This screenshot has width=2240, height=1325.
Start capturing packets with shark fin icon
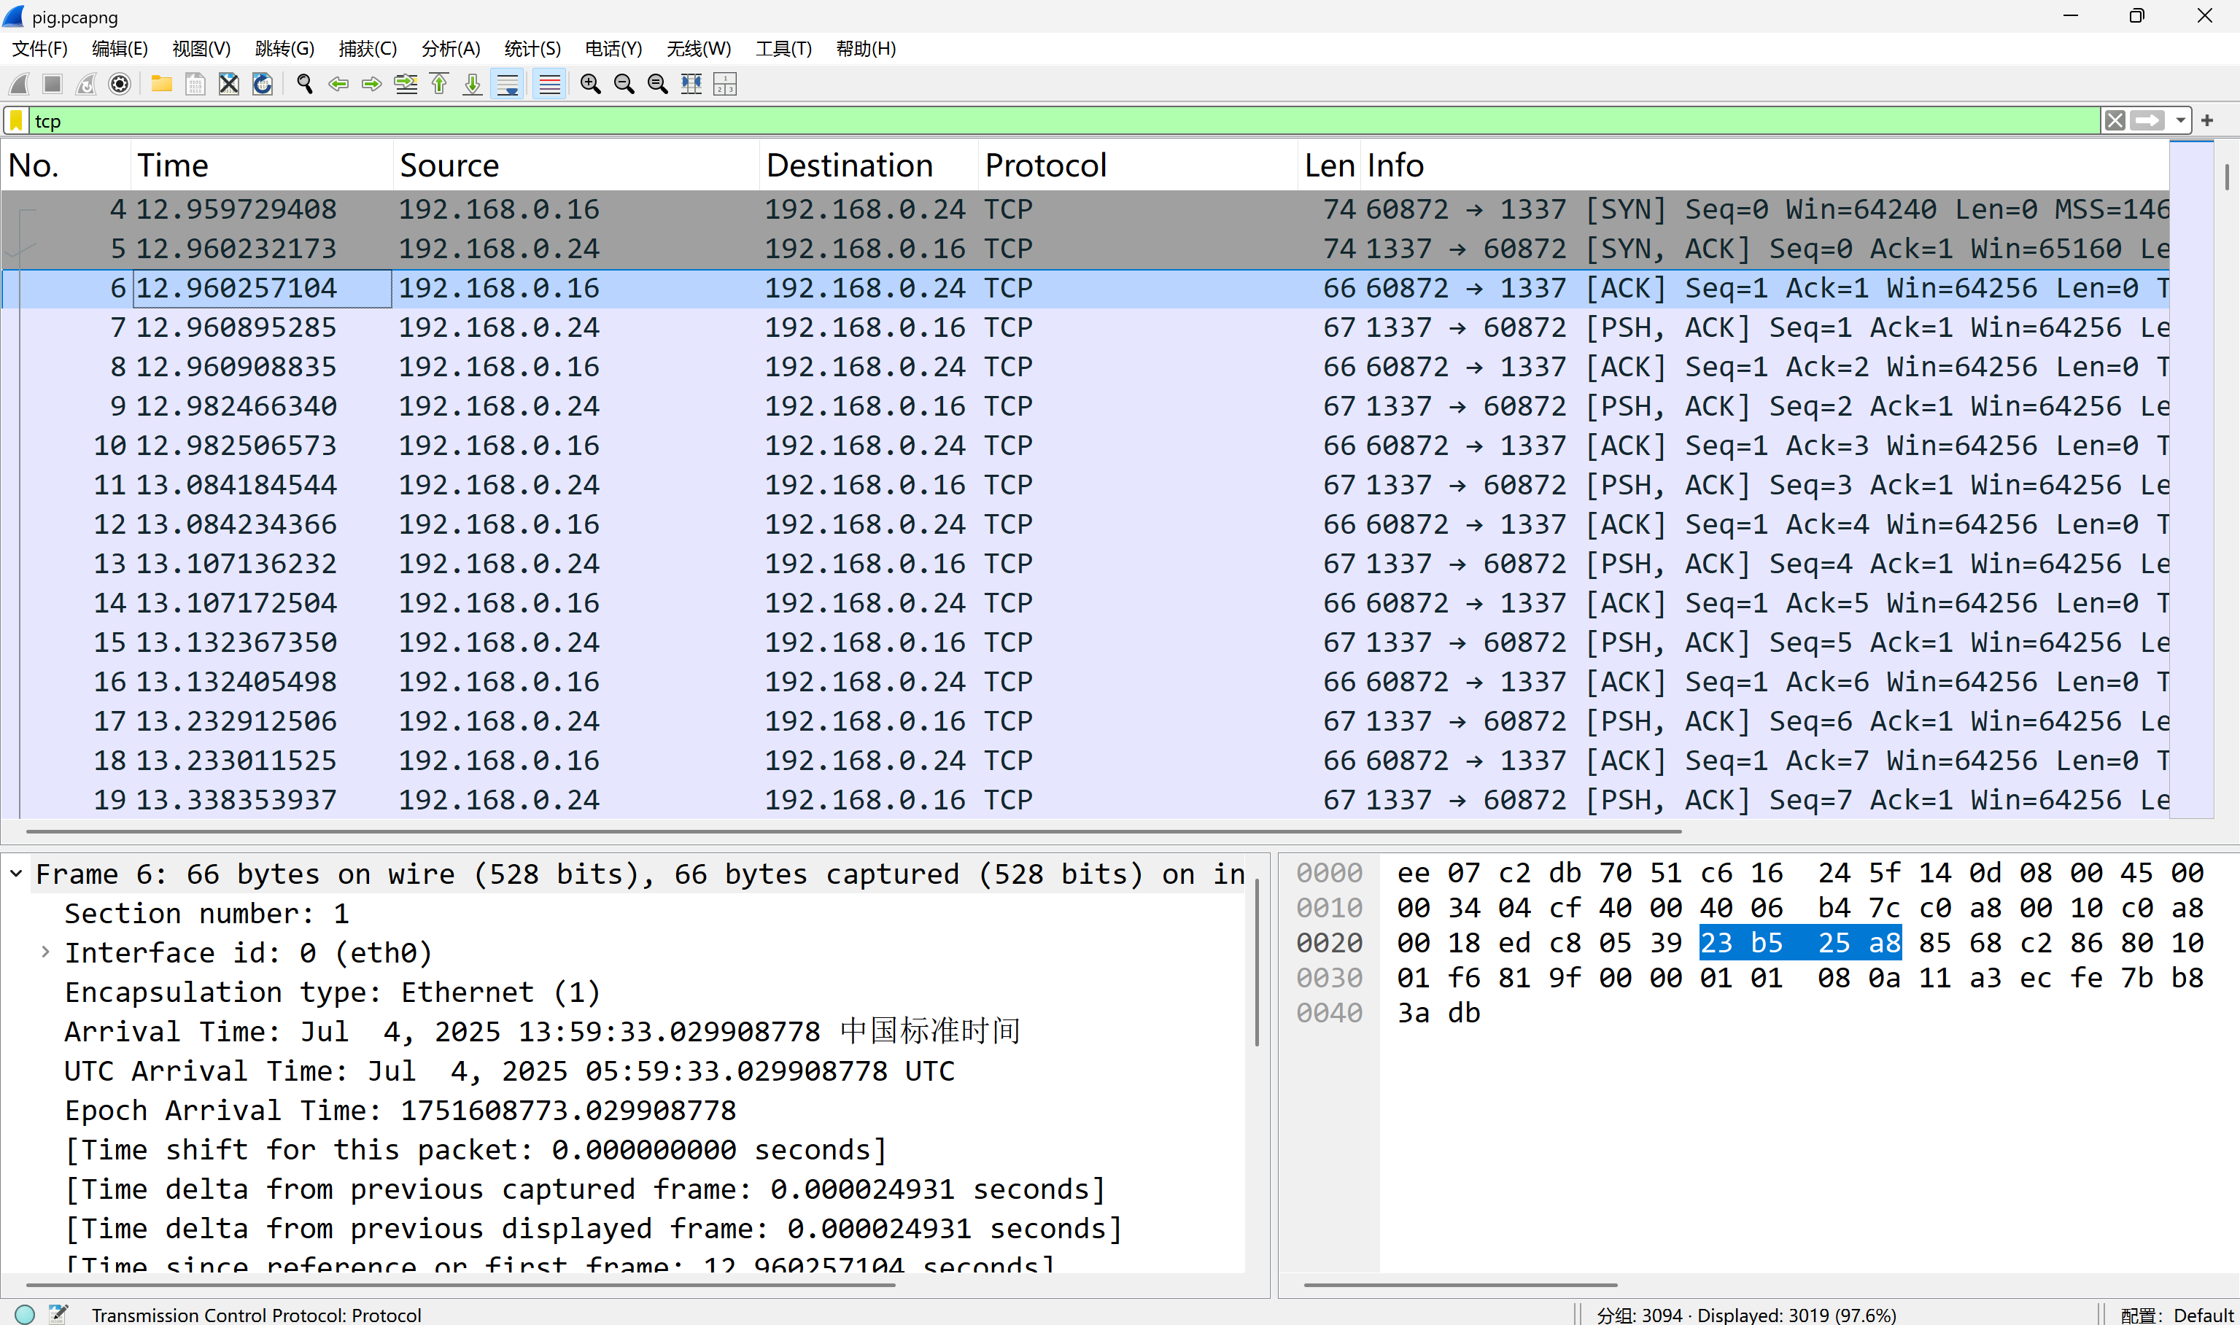19,84
